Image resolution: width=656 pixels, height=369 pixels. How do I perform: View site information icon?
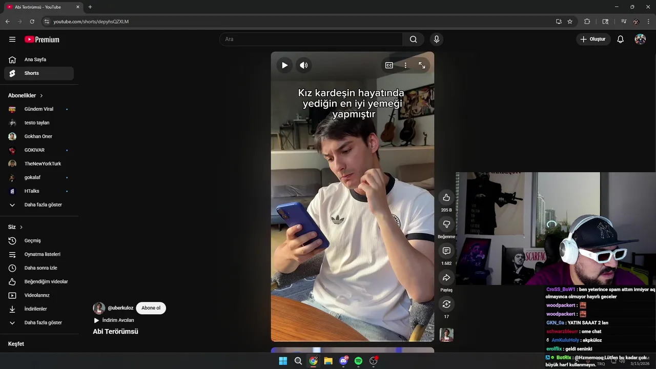47,22
